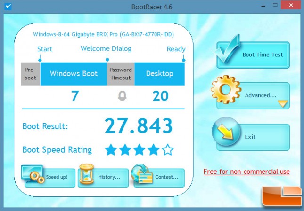The image size is (304, 211).
Task: Click the first filled rating star
Action: (111, 149)
